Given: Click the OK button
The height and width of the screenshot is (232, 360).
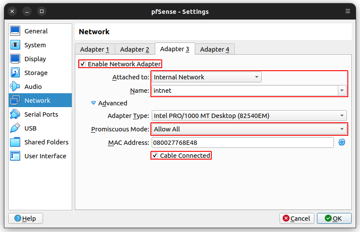Looking at the screenshot, I should tap(334, 218).
